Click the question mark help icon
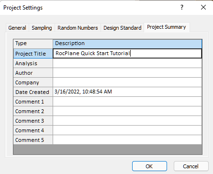Screen dimensions: 213x174 pyautogui.click(x=182, y=7)
